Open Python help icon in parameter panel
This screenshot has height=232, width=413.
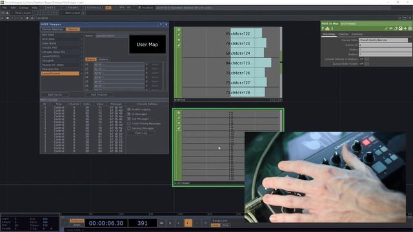327,28
